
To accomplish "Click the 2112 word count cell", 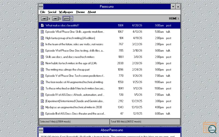I will (x=121, y=101).
